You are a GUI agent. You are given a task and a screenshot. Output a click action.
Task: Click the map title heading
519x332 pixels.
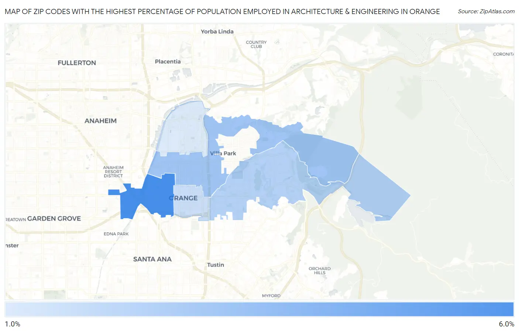pyautogui.click(x=222, y=11)
